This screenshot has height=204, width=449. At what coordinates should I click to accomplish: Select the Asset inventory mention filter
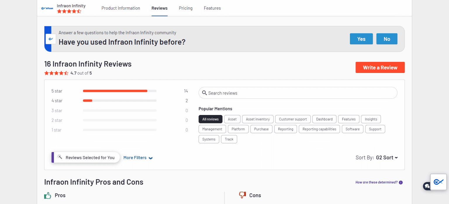[x=258, y=119]
